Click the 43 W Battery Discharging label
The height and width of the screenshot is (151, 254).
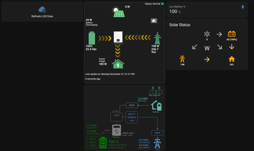click(x=91, y=22)
